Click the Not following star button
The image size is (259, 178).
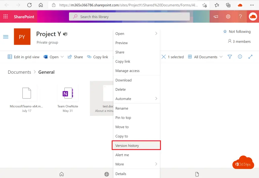(237, 32)
